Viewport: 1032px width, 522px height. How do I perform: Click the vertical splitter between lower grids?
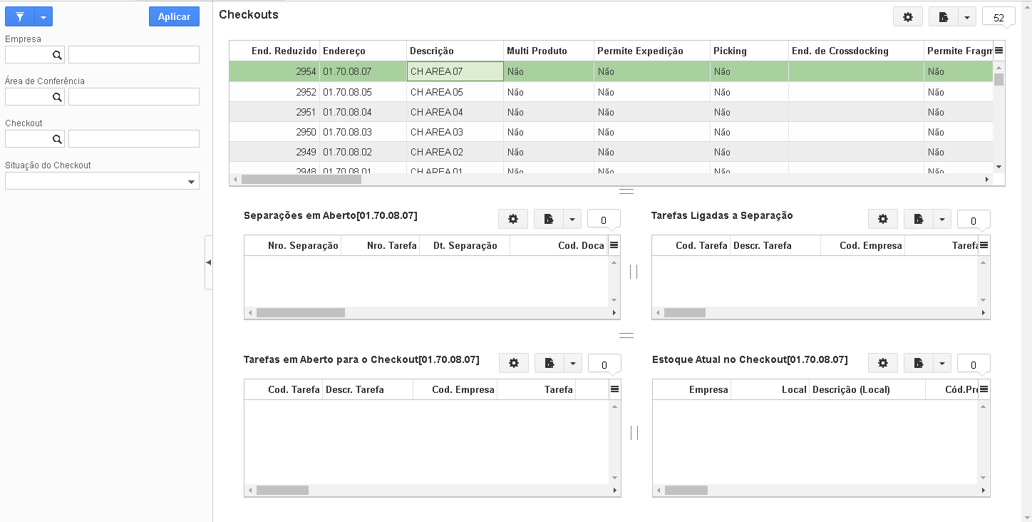click(x=634, y=433)
